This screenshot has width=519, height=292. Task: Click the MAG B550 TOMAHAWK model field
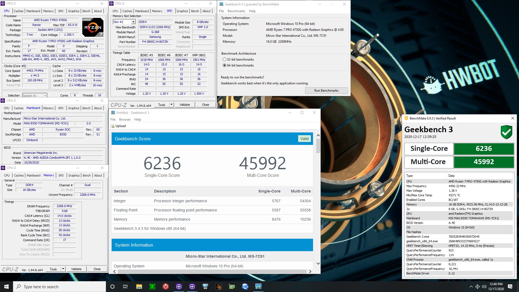[48, 123]
